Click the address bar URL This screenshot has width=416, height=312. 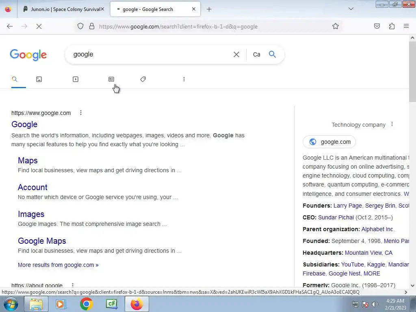coord(178,26)
